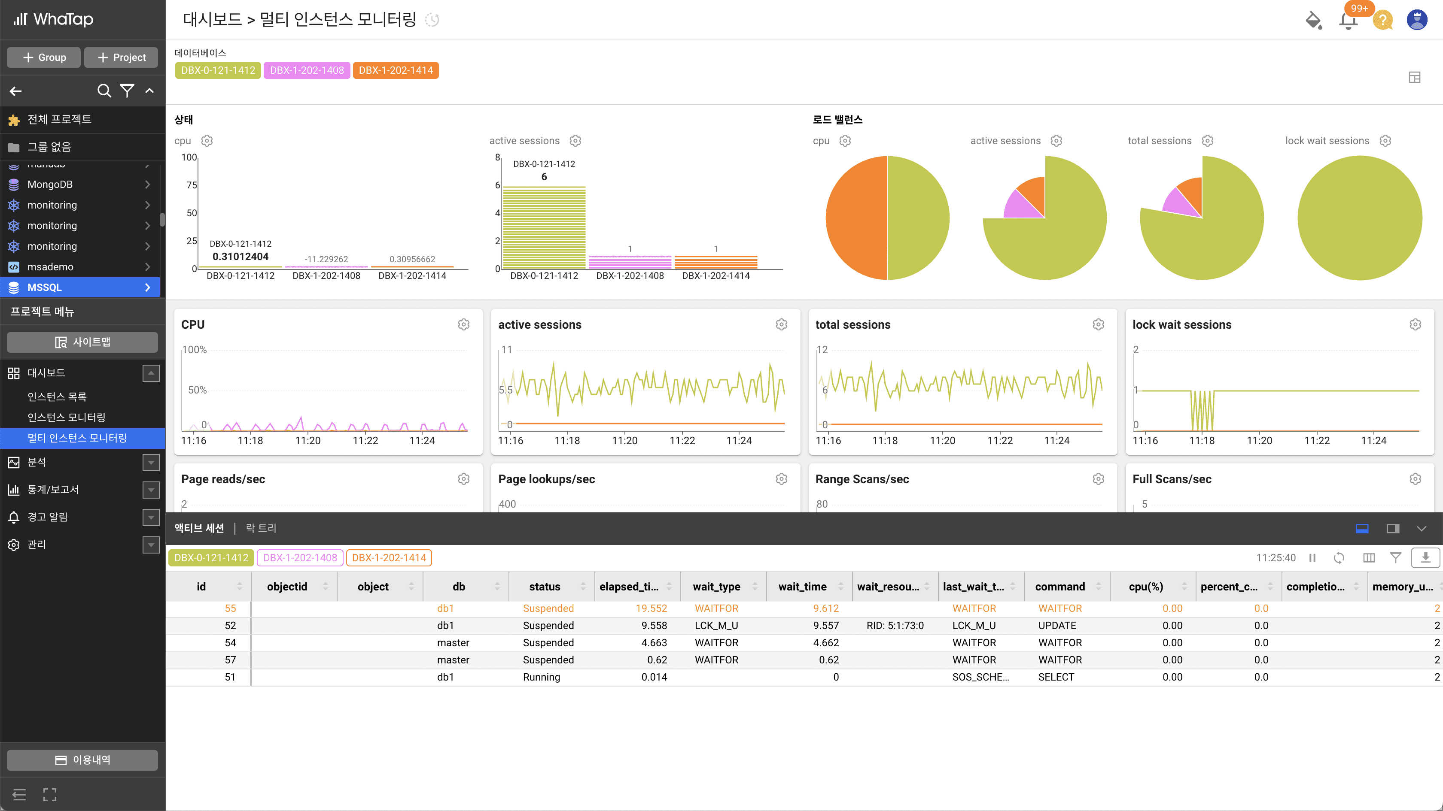Toggle DBX-0-121-1412 database tag at top
This screenshot has height=811, width=1443.
(218, 70)
